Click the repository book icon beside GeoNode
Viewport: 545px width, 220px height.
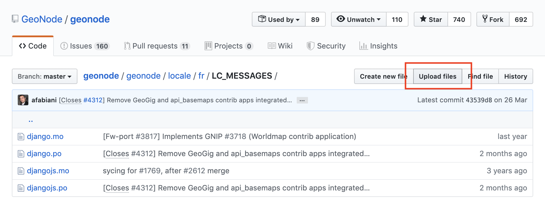(15, 19)
